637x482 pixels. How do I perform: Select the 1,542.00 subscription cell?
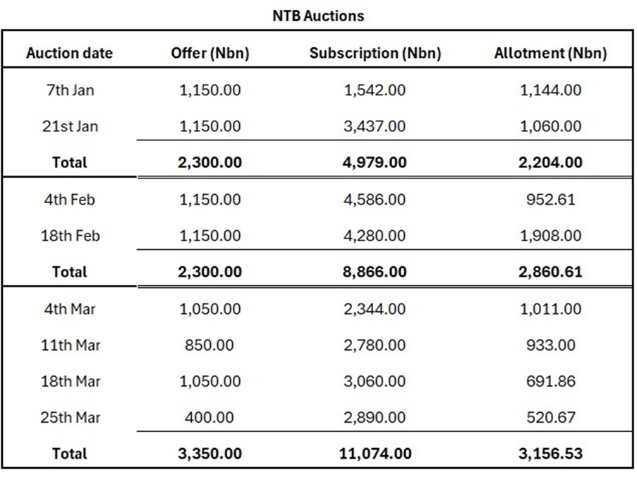374,90
